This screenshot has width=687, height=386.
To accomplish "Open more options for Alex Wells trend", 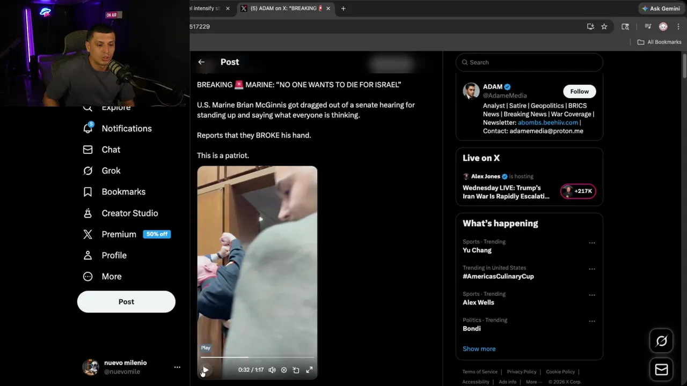I will (x=592, y=295).
